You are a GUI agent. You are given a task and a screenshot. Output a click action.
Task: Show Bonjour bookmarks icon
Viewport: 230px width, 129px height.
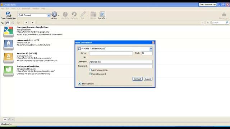pos(18,23)
